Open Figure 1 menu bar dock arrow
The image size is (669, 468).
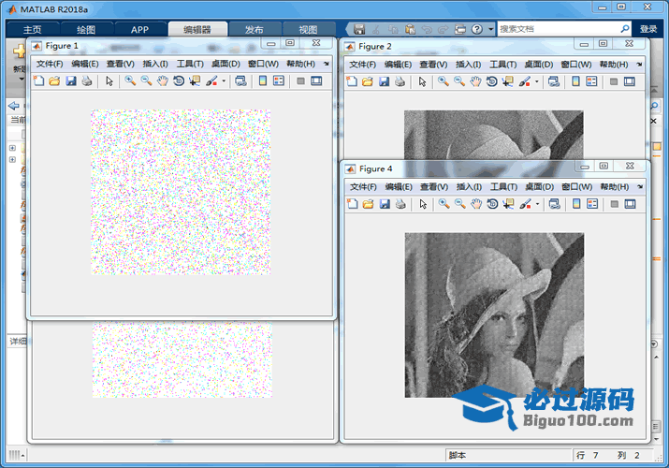coord(327,64)
